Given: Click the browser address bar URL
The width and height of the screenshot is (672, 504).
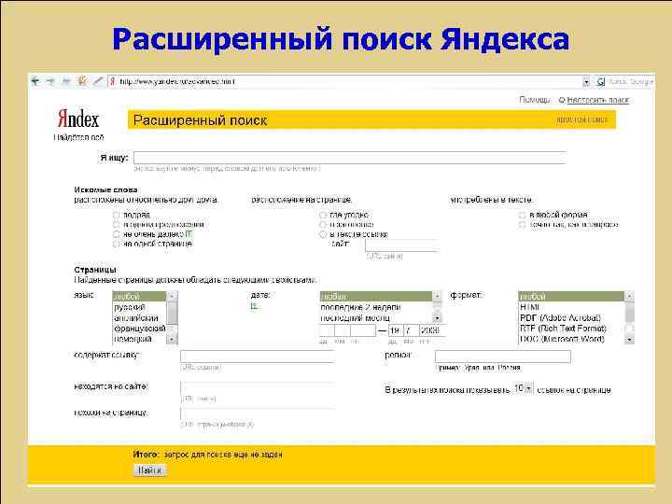Looking at the screenshot, I should [177, 81].
